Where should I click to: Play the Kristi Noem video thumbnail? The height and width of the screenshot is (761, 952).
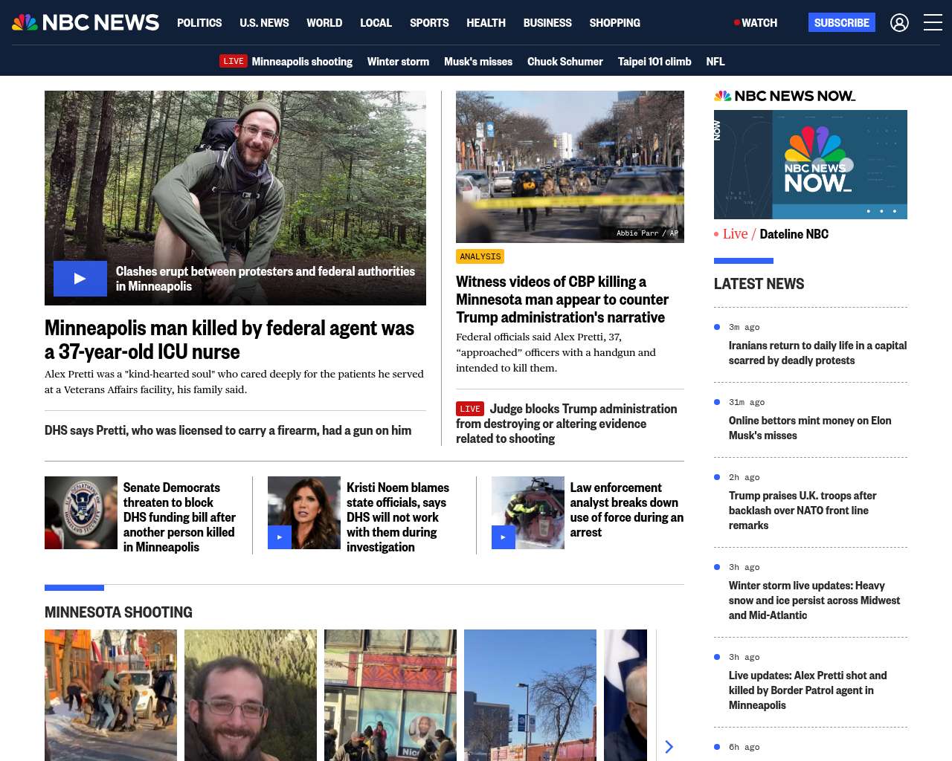click(x=280, y=537)
